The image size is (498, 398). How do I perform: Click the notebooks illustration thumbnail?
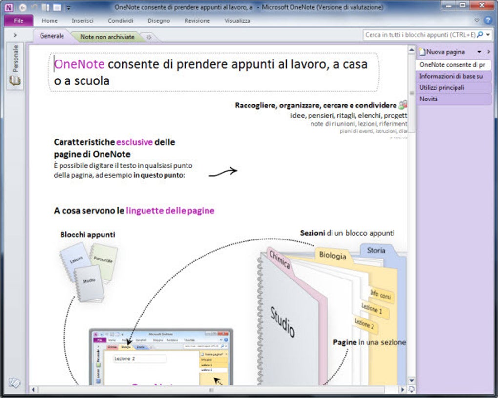point(88,272)
